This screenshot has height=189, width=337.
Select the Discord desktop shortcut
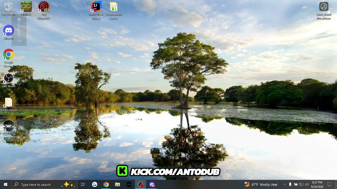(x=8, y=33)
